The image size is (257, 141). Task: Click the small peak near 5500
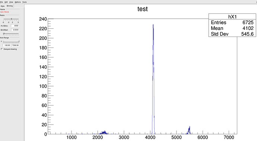pyautogui.click(x=189, y=130)
